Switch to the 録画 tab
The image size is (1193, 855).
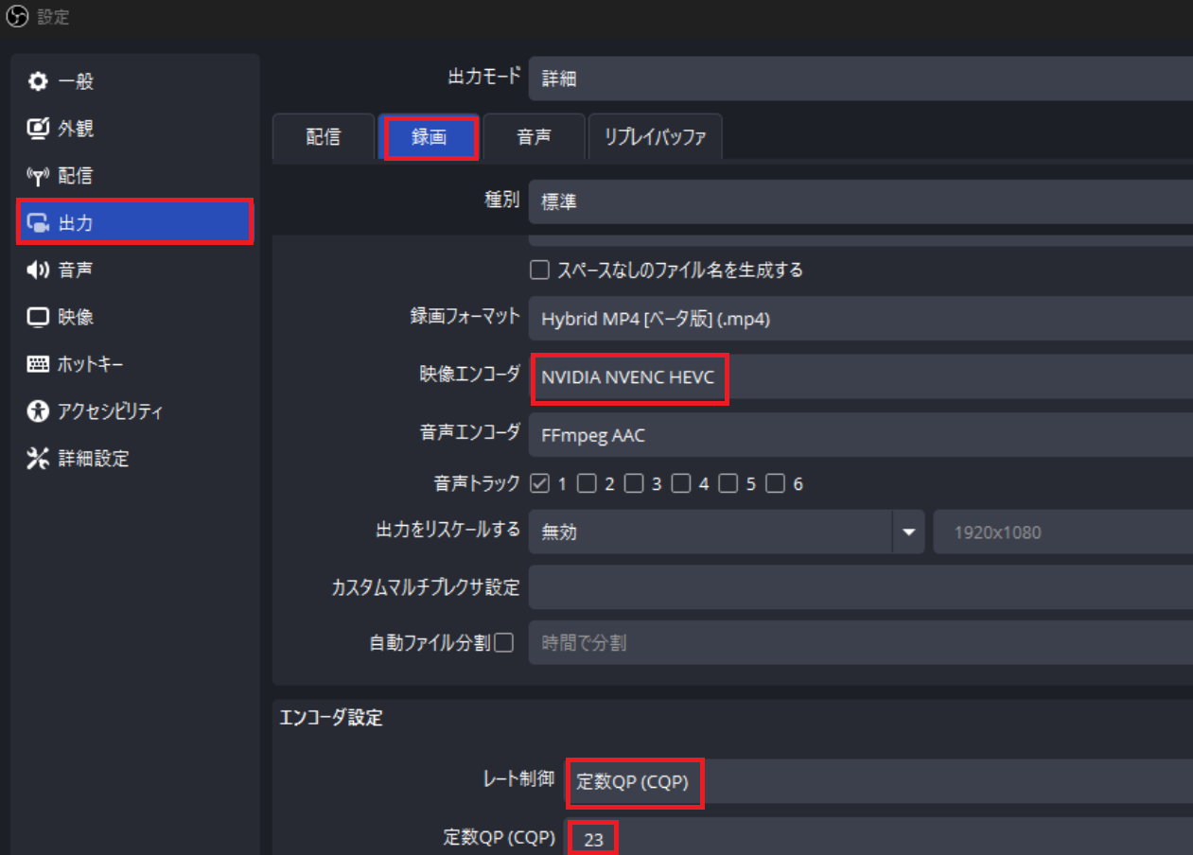430,138
